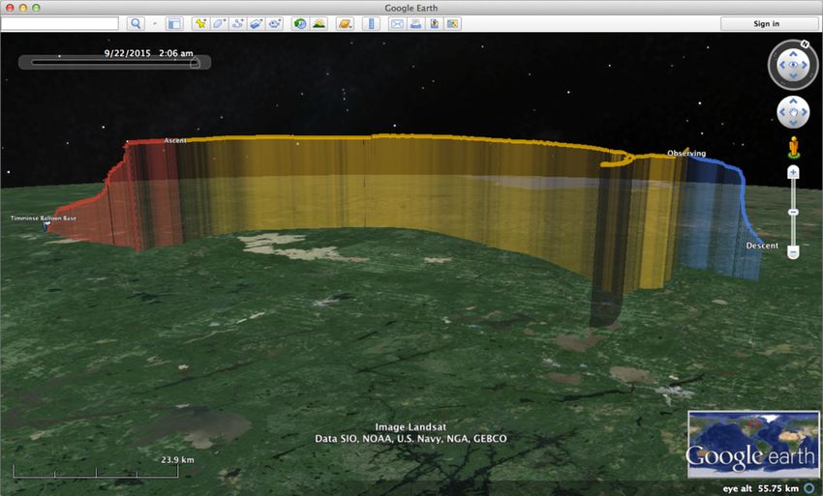Click the N north compass marker

[x=804, y=44]
